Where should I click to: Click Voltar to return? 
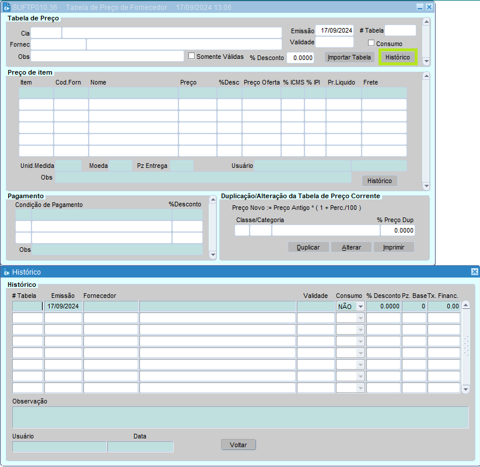click(x=238, y=445)
